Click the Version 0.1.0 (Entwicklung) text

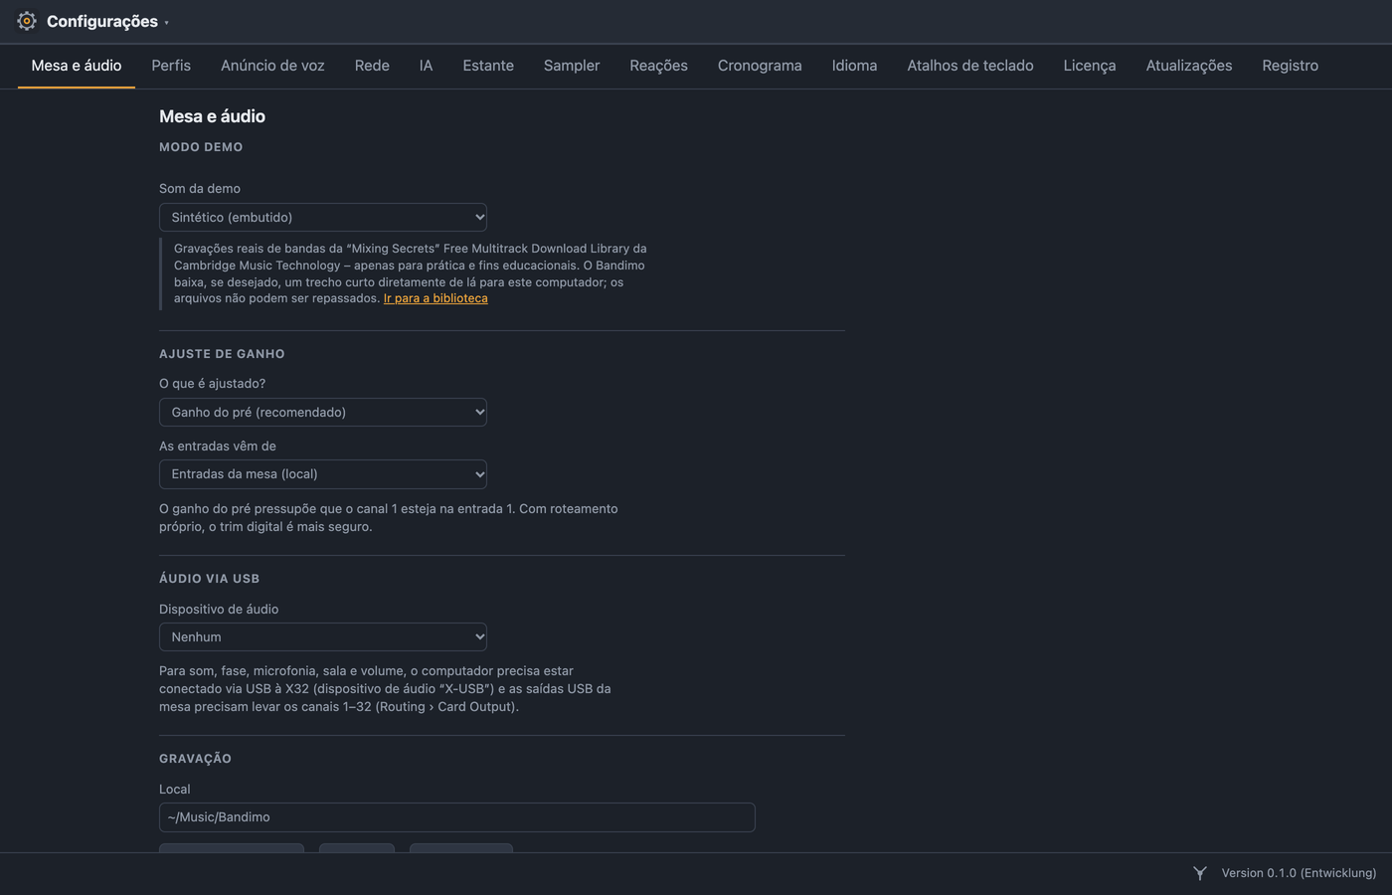tap(1299, 873)
